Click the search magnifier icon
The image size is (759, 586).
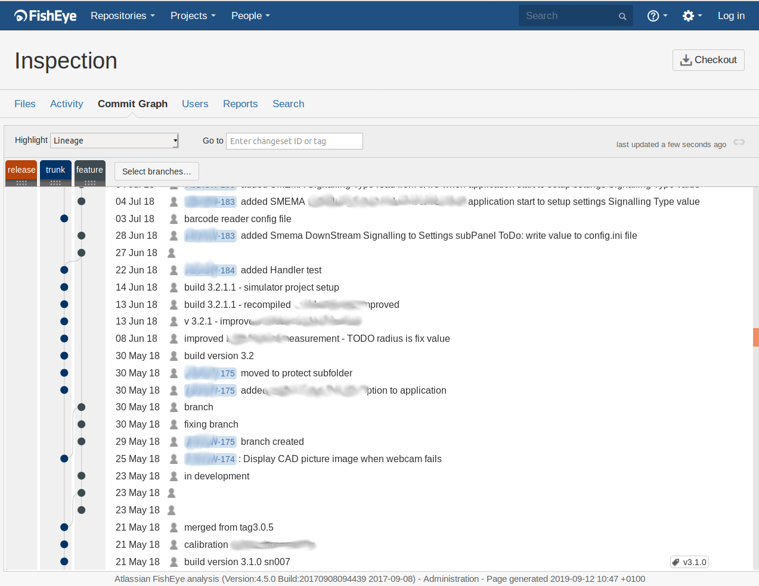click(622, 17)
